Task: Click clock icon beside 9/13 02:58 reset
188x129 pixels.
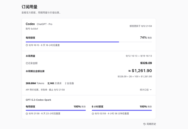Action: [x=93, y=114]
